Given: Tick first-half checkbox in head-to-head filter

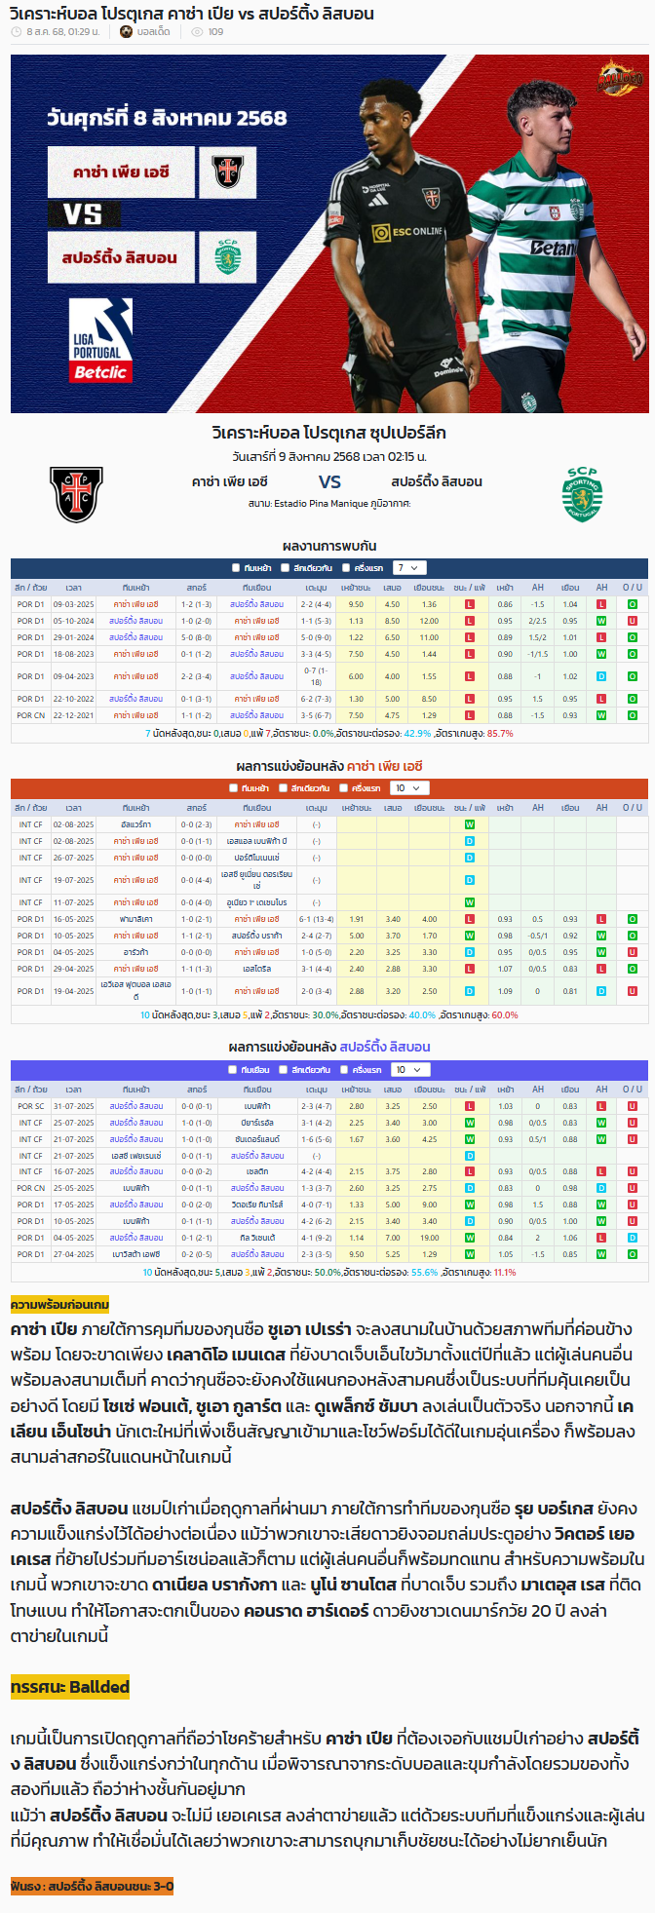Looking at the screenshot, I should (x=345, y=568).
